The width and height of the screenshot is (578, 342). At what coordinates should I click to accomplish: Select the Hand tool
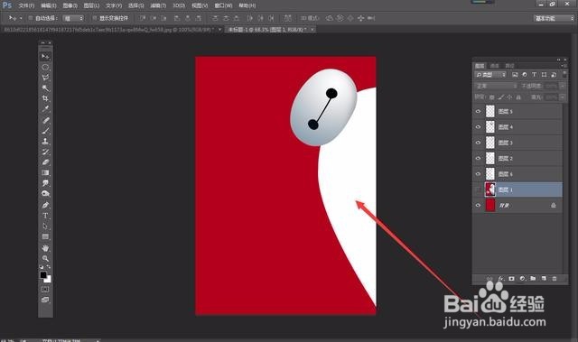point(45,248)
